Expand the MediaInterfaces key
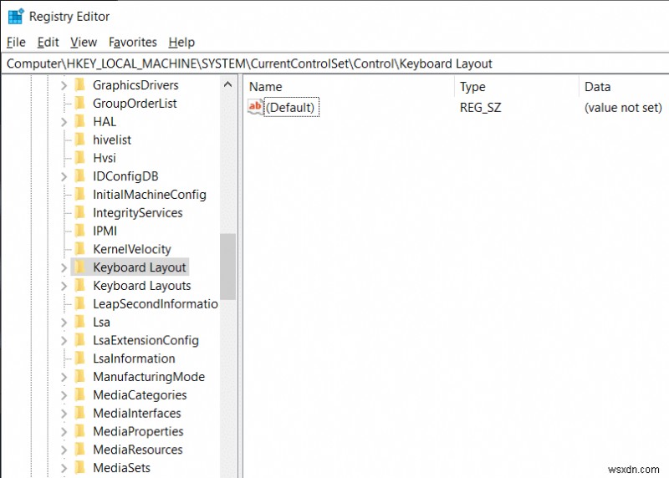Screen dimensions: 669x478 pyautogui.click(x=64, y=414)
